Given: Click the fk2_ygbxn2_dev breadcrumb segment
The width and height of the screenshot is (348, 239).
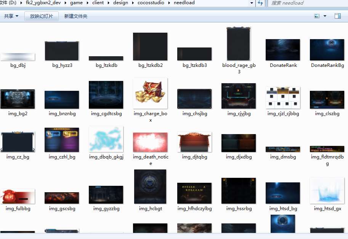Looking at the screenshot, I should click(x=43, y=3).
